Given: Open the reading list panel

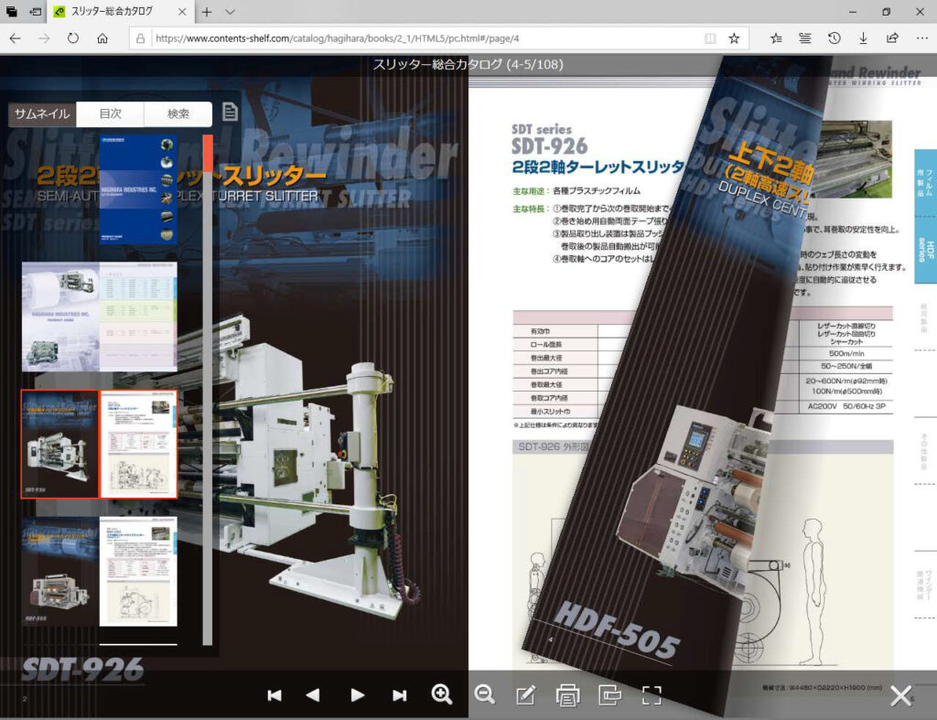Looking at the screenshot, I should pos(805,38).
